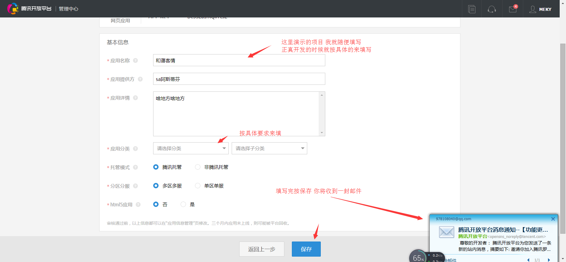Click help icon beside 应用分类

[135, 149]
